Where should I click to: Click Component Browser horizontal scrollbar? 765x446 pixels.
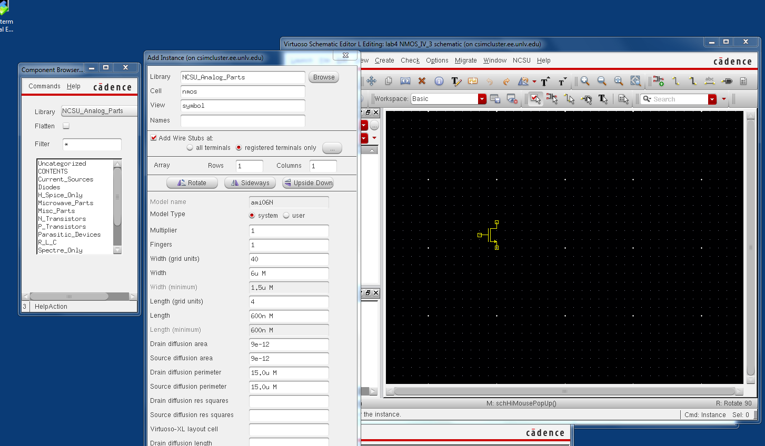point(69,296)
